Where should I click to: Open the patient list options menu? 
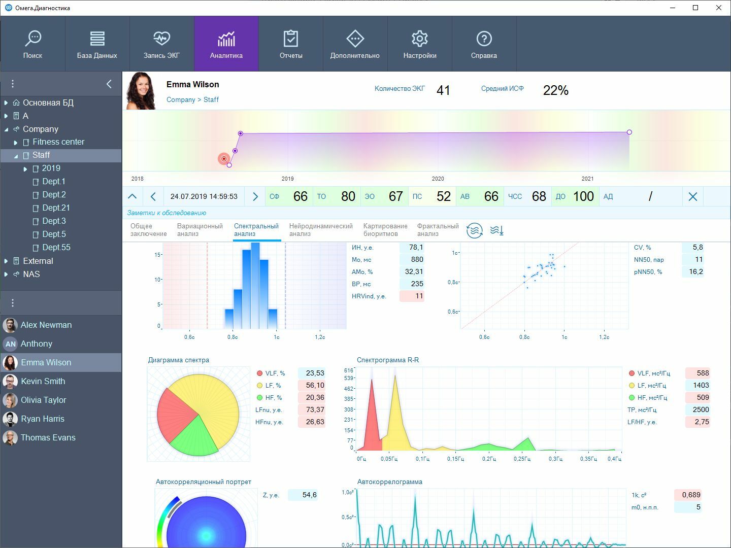[x=13, y=303]
